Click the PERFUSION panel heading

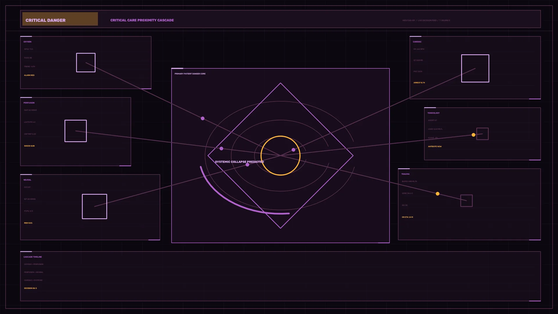click(29, 103)
